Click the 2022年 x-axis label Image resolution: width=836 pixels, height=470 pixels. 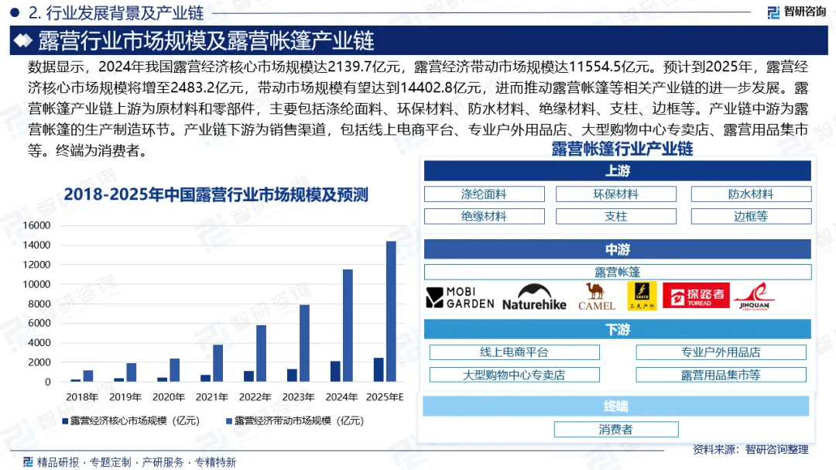[255, 397]
